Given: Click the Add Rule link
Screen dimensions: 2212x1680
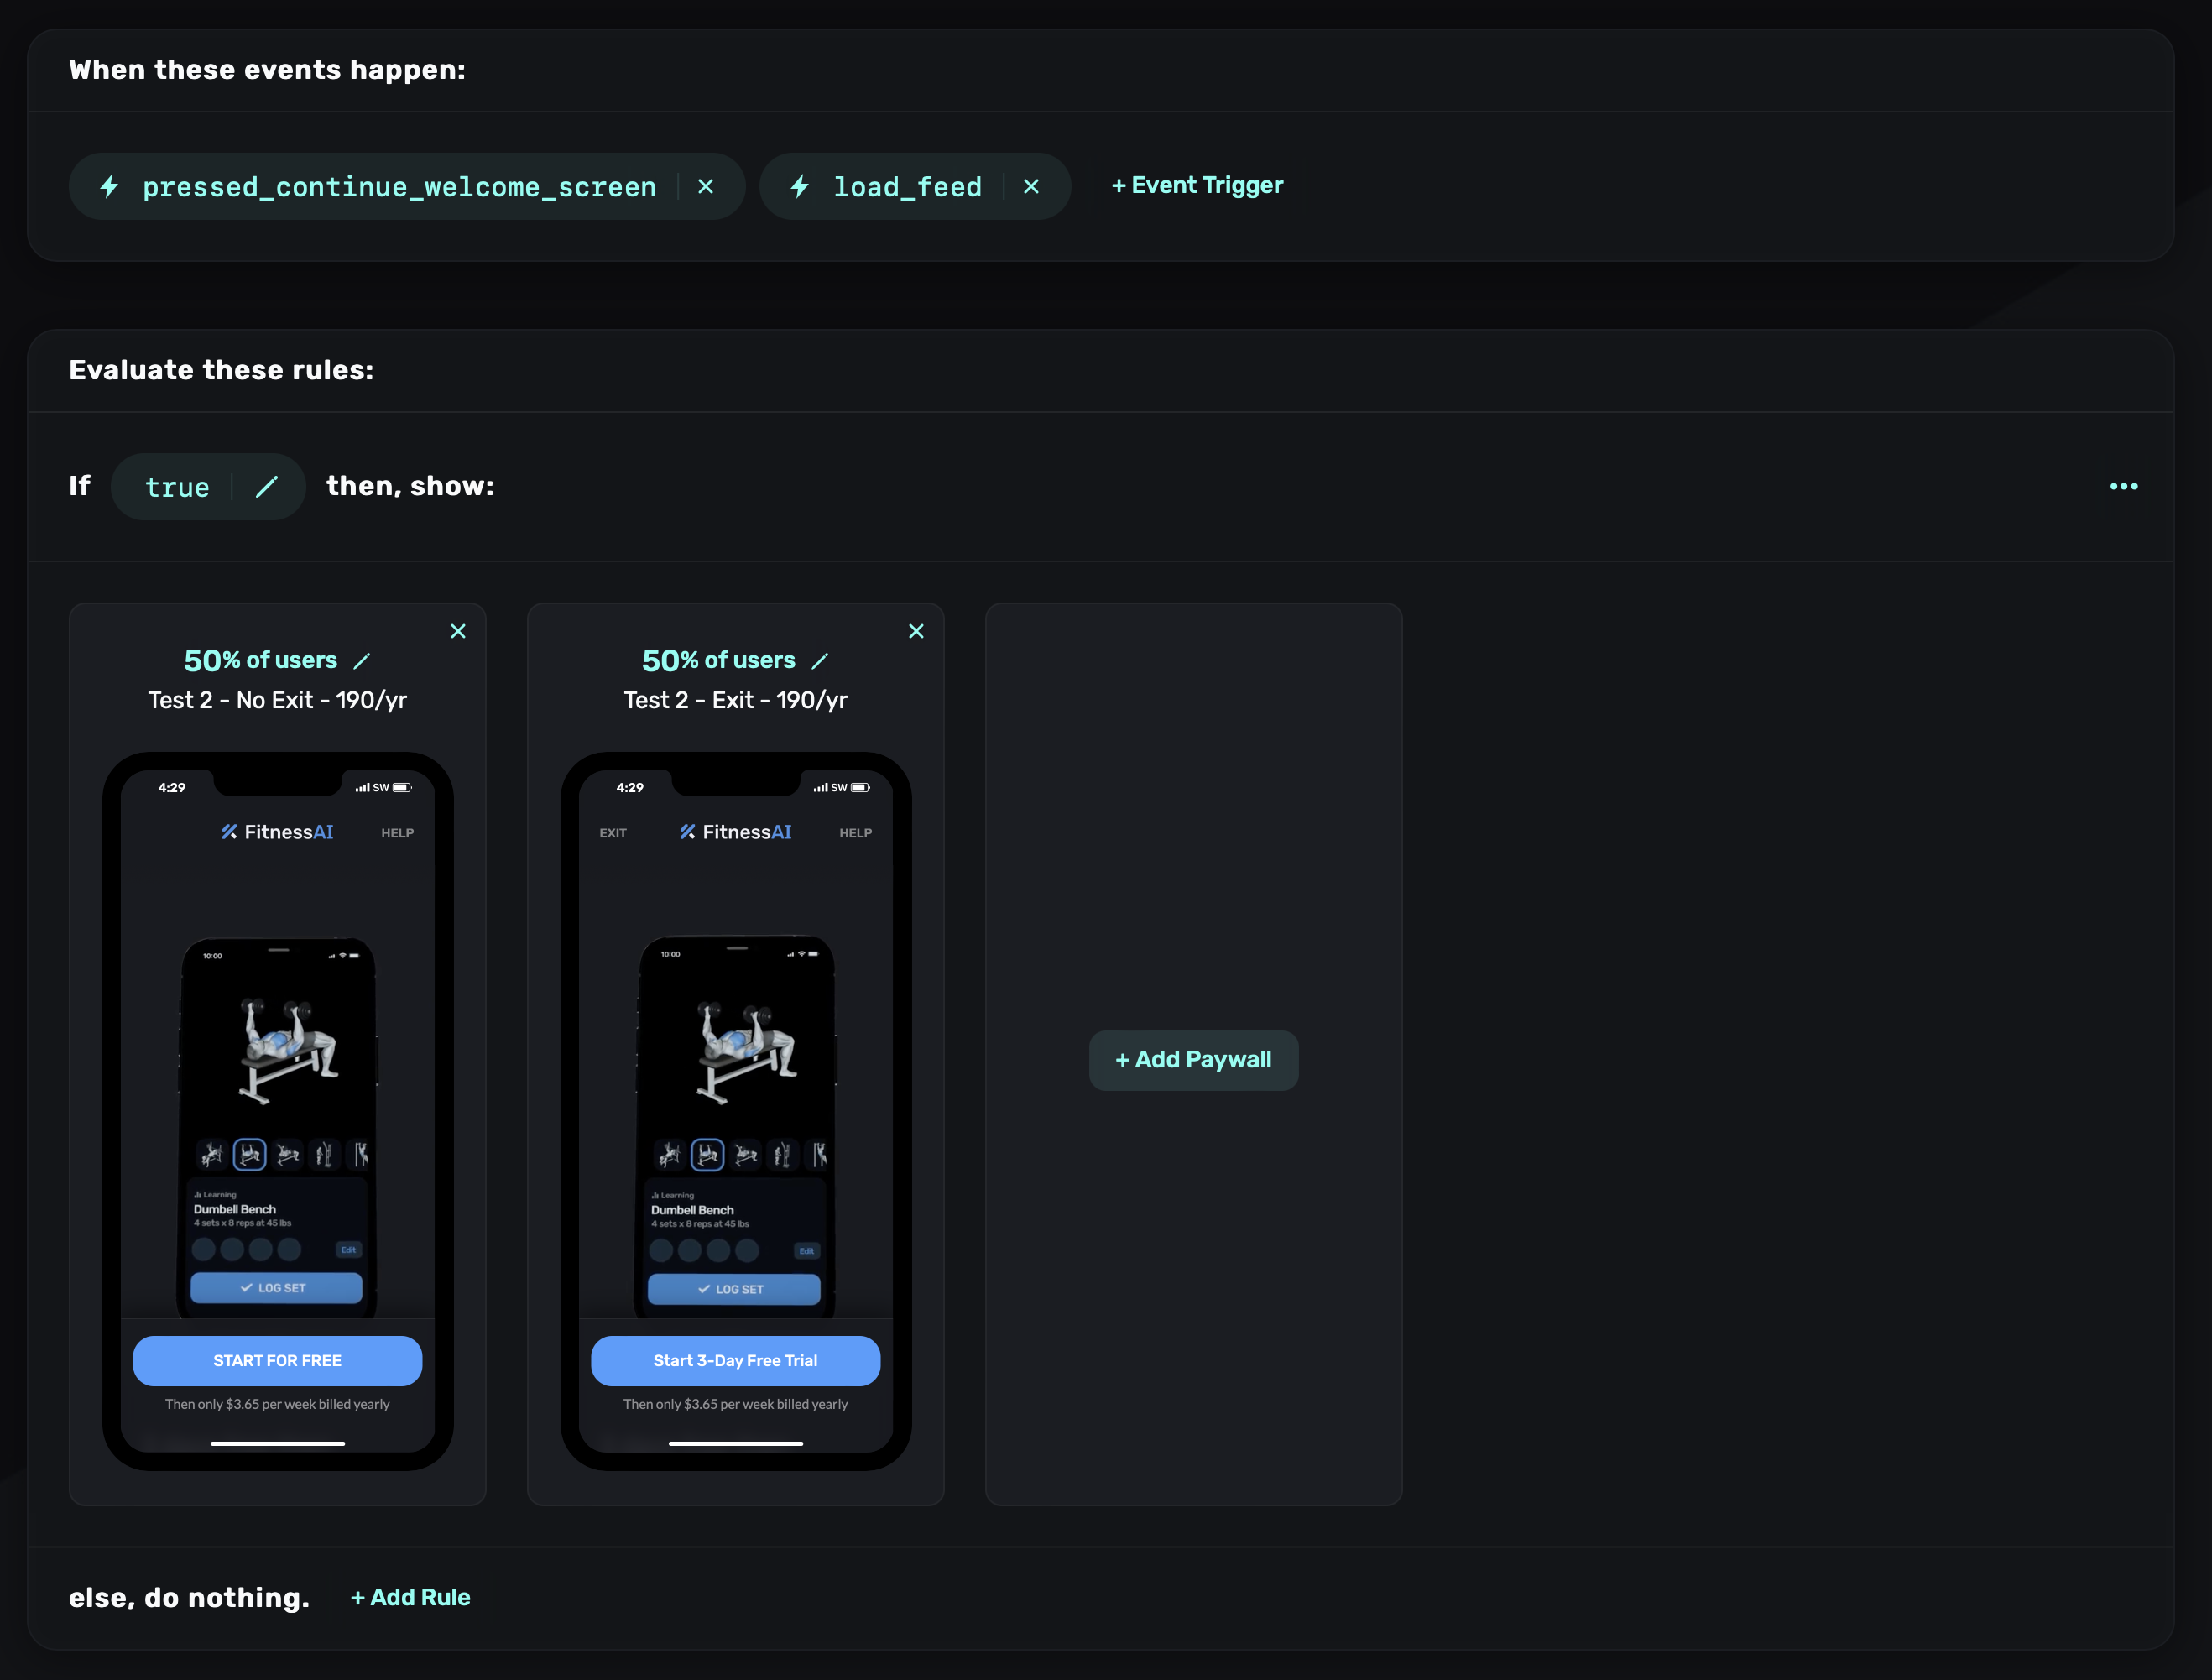Looking at the screenshot, I should pos(410,1598).
